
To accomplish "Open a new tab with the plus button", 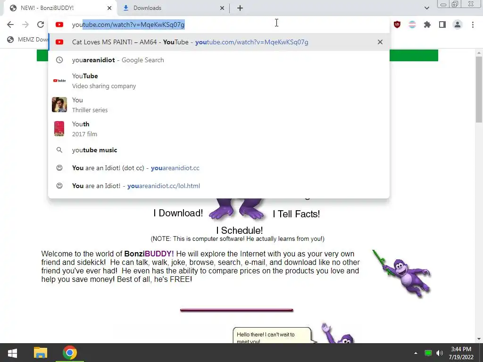I will pos(240,8).
